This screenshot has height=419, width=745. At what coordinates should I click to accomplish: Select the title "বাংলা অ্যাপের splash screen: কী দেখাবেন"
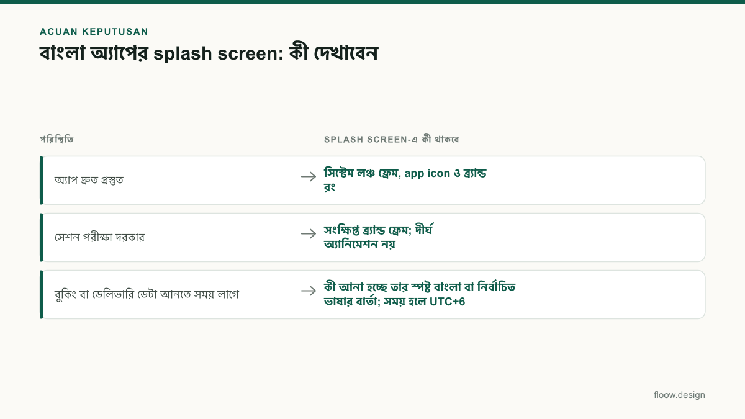[209, 53]
